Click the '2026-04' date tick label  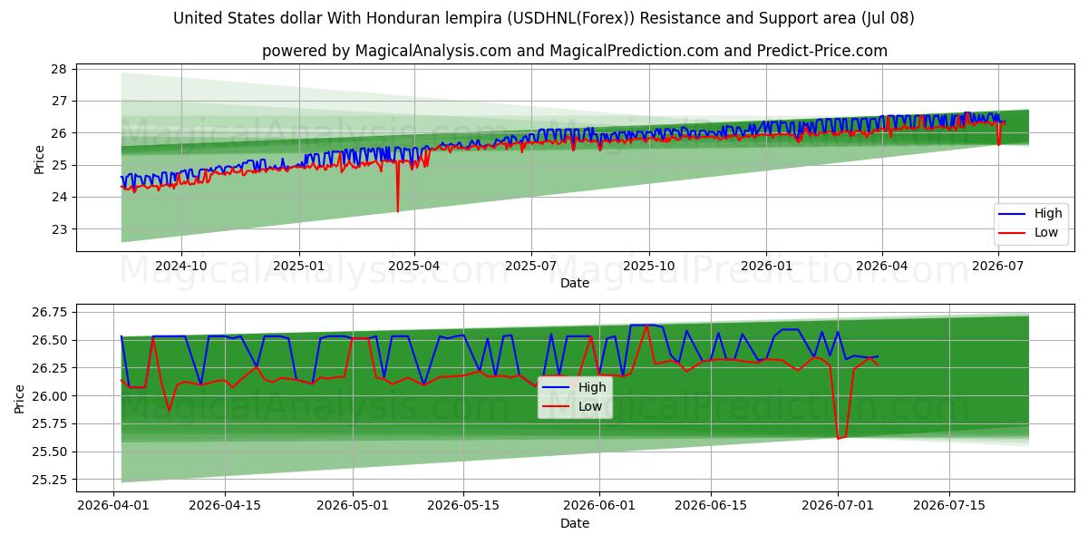tap(881, 266)
